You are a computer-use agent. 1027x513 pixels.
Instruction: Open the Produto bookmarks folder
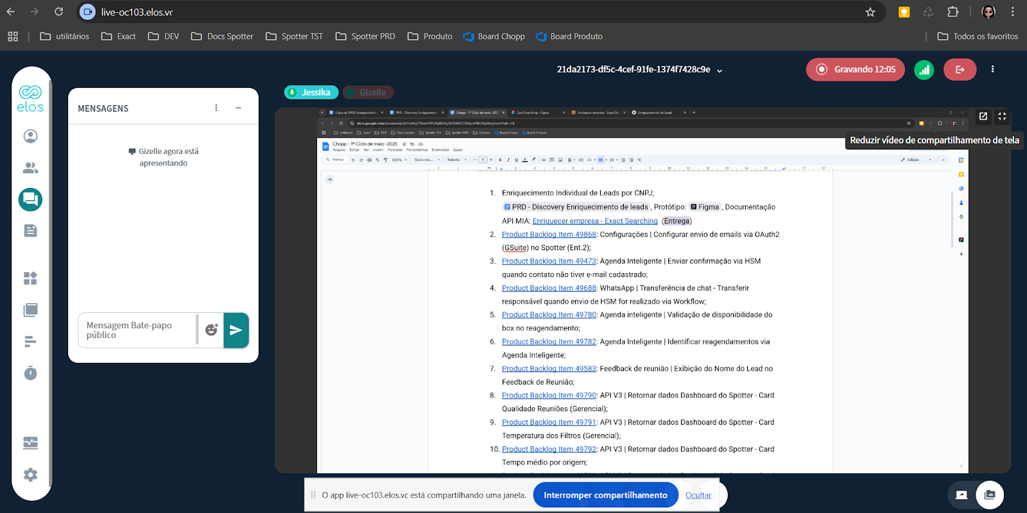tap(430, 37)
